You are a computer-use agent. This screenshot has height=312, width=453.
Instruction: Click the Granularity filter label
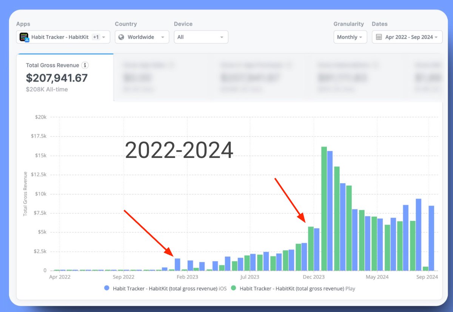click(x=349, y=24)
